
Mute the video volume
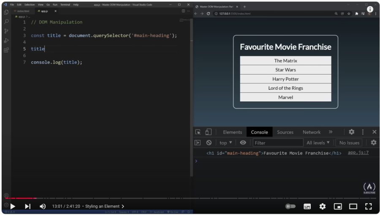(43, 206)
